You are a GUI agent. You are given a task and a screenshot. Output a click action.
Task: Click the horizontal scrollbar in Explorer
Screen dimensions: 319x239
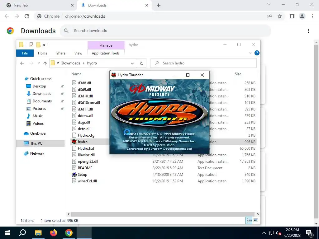(x=163, y=214)
